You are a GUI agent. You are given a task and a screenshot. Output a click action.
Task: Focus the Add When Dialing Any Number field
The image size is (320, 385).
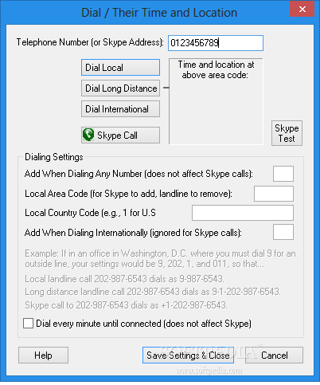[283, 174]
